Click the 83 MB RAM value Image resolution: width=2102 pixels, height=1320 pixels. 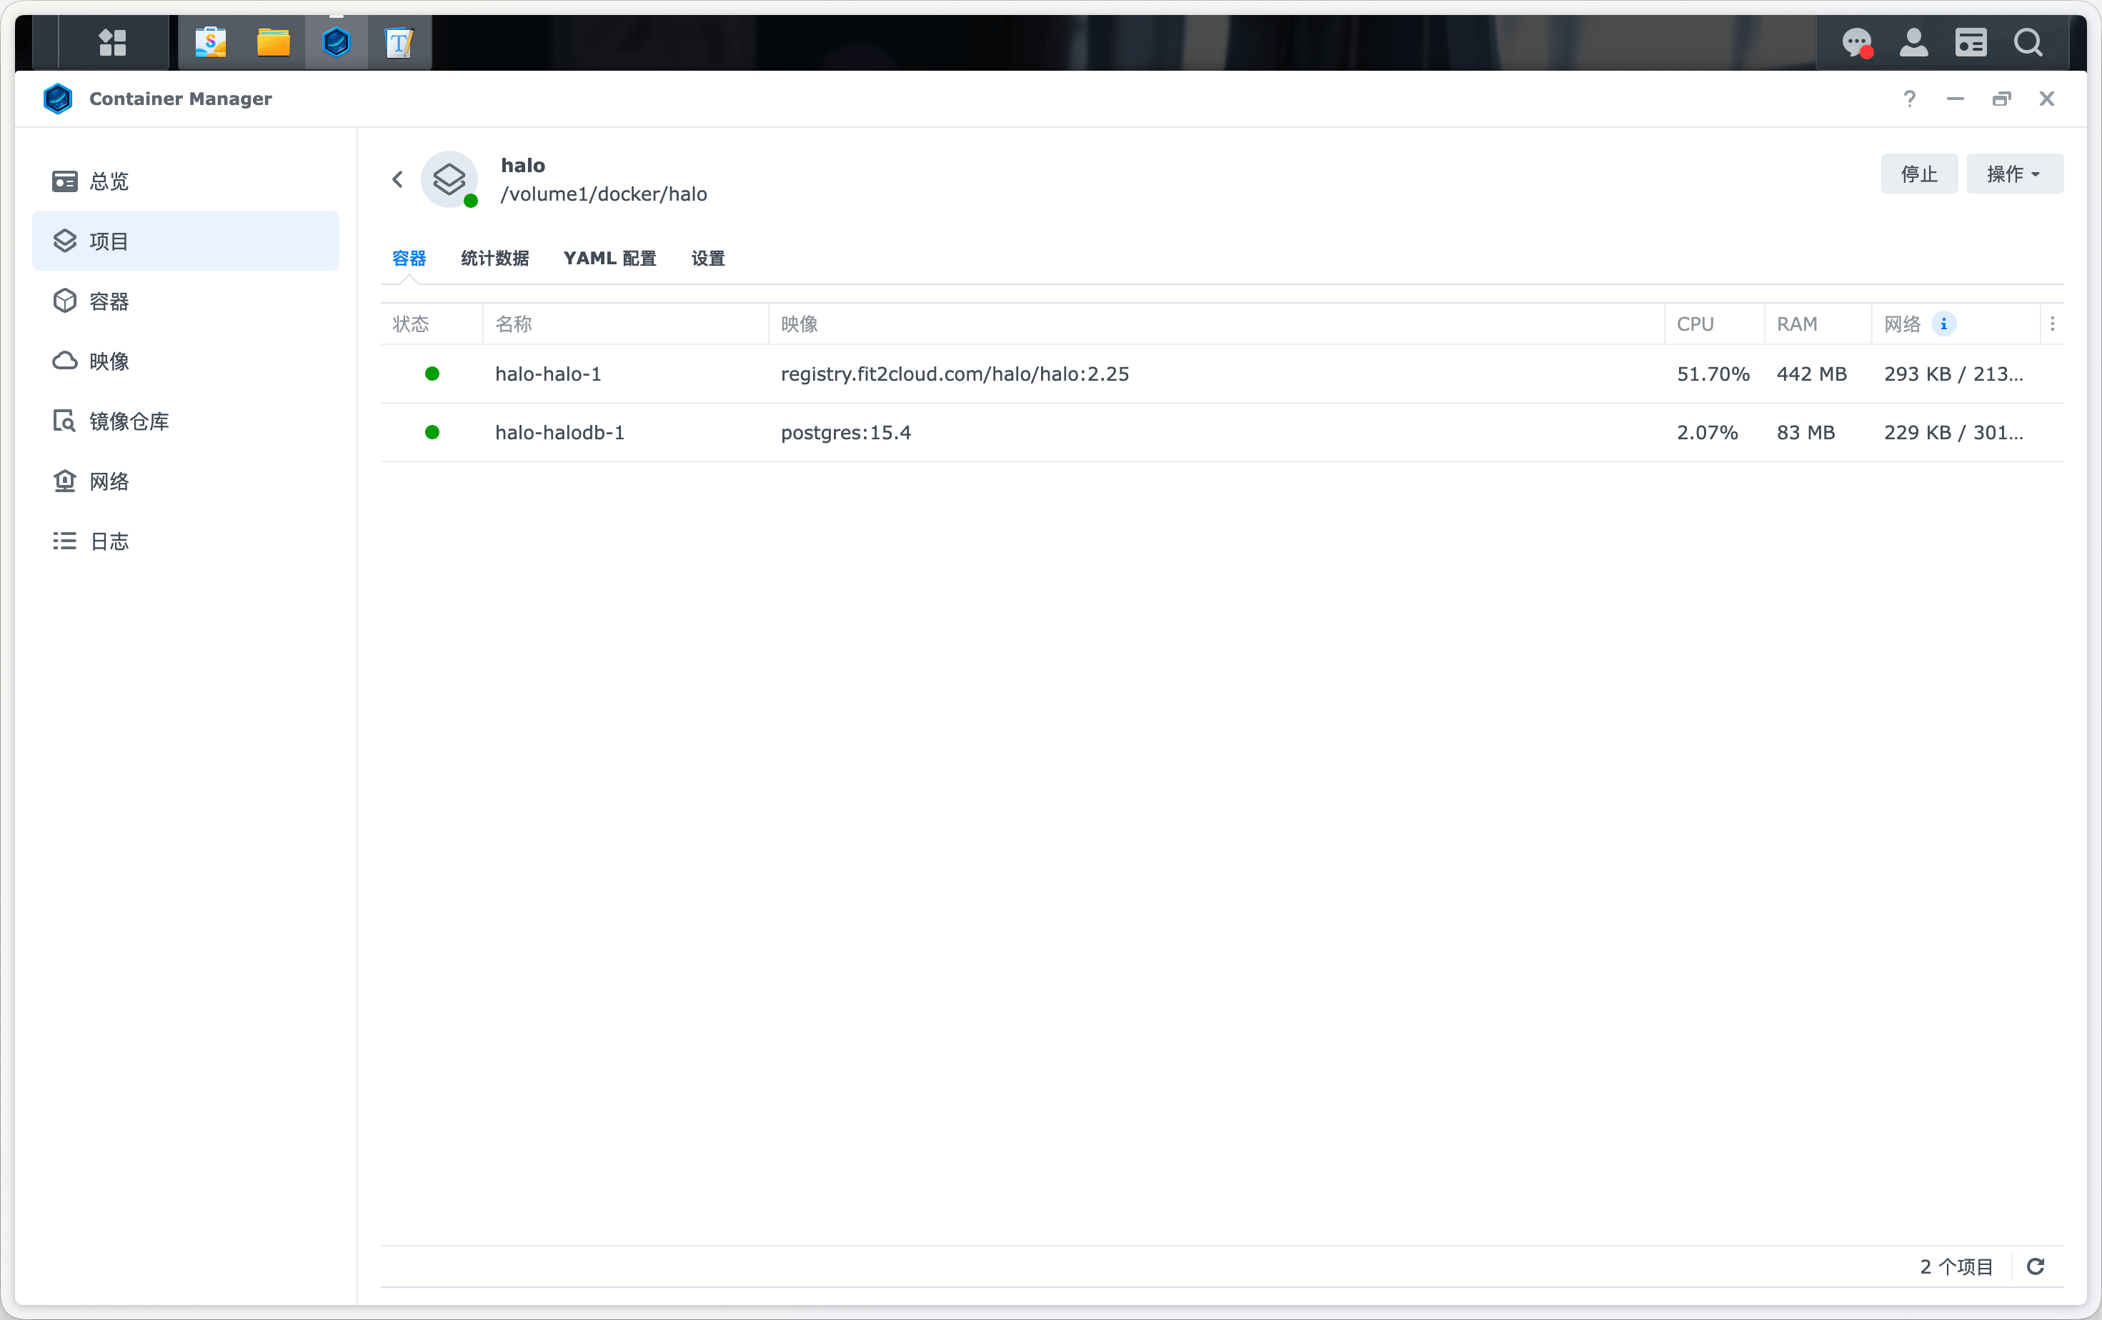click(1805, 432)
